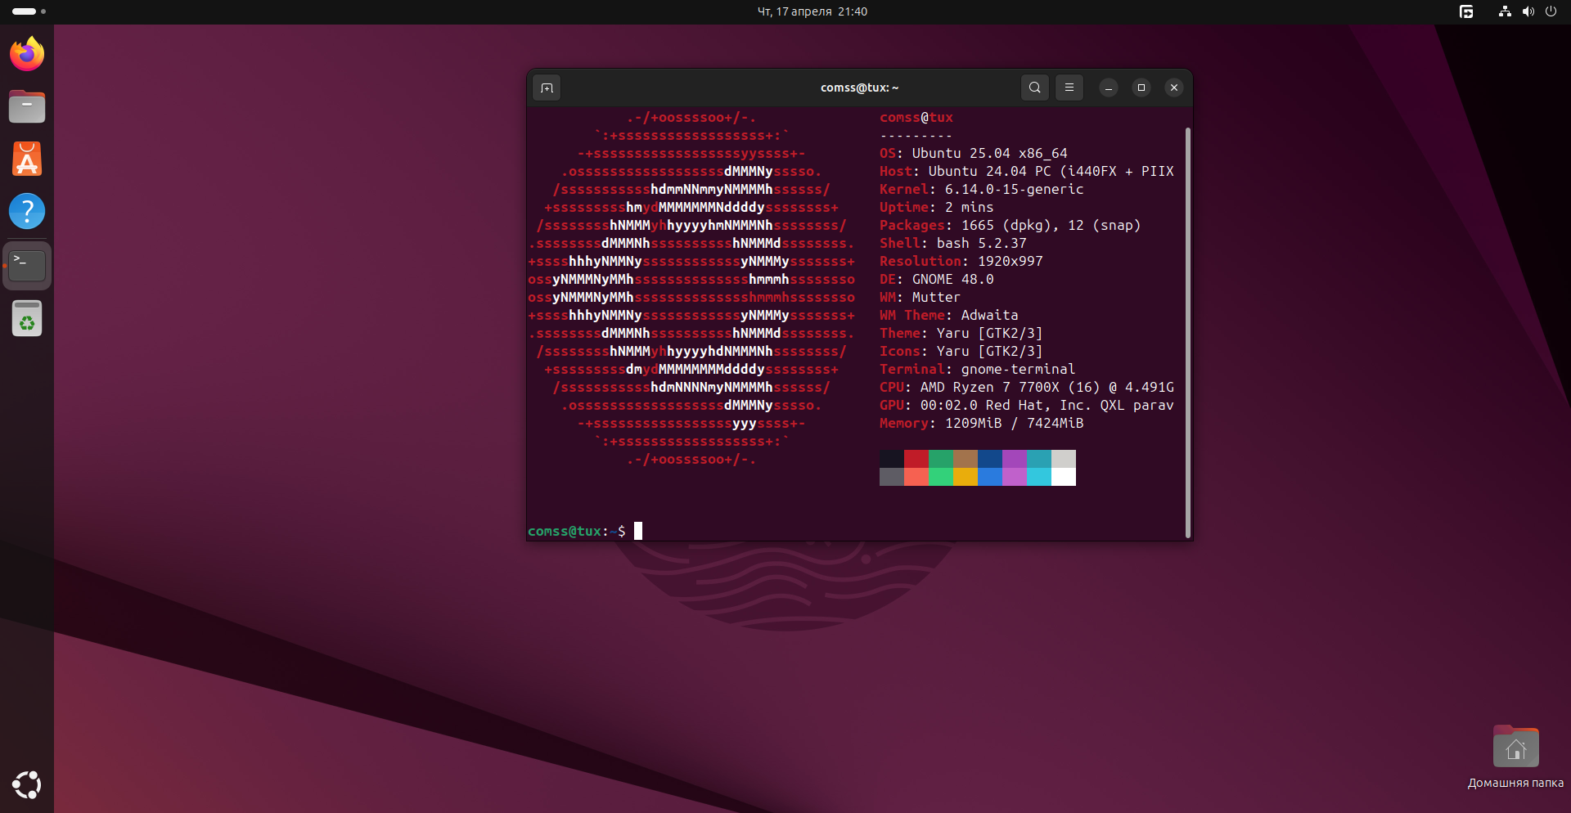
Task: Click the comss@tux:~ window title
Action: (859, 88)
